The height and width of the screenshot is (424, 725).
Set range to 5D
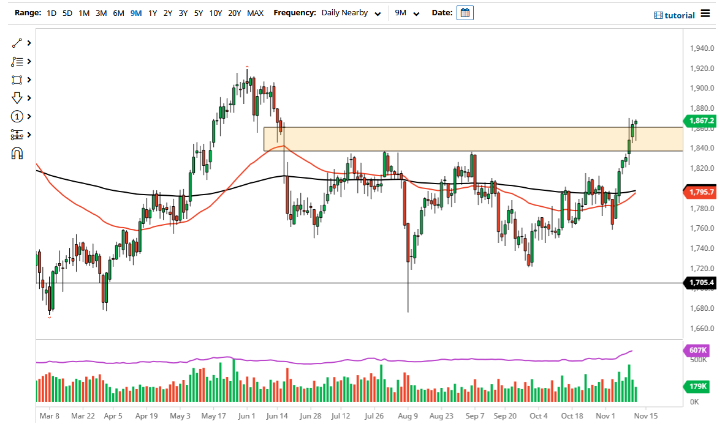coord(67,13)
